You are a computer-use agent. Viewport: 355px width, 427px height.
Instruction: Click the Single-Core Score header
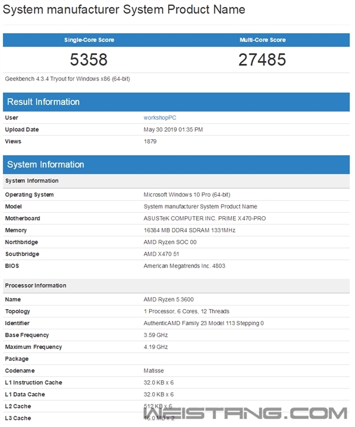(89, 40)
